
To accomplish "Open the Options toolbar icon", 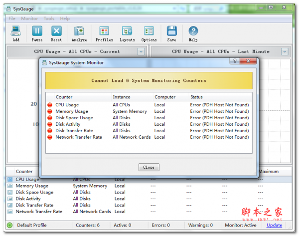I will pos(149,31).
